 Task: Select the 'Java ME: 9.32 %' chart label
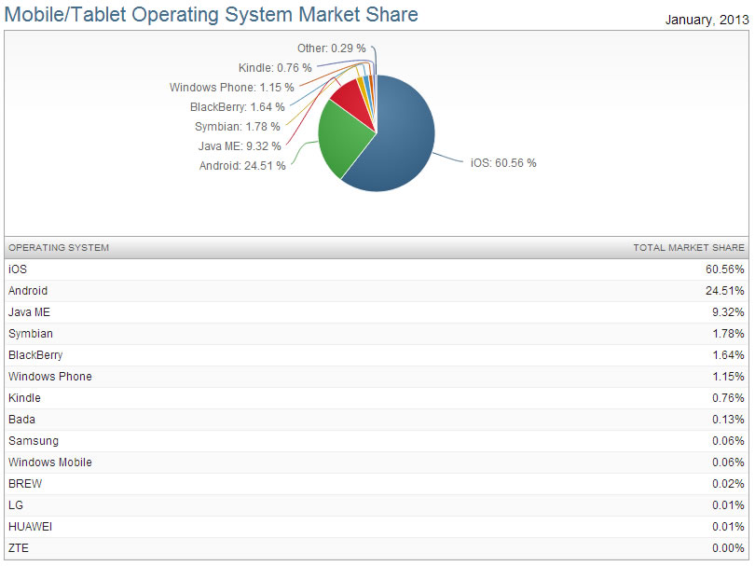[x=240, y=146]
